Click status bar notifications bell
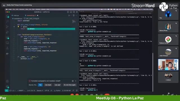 tap(77, 91)
